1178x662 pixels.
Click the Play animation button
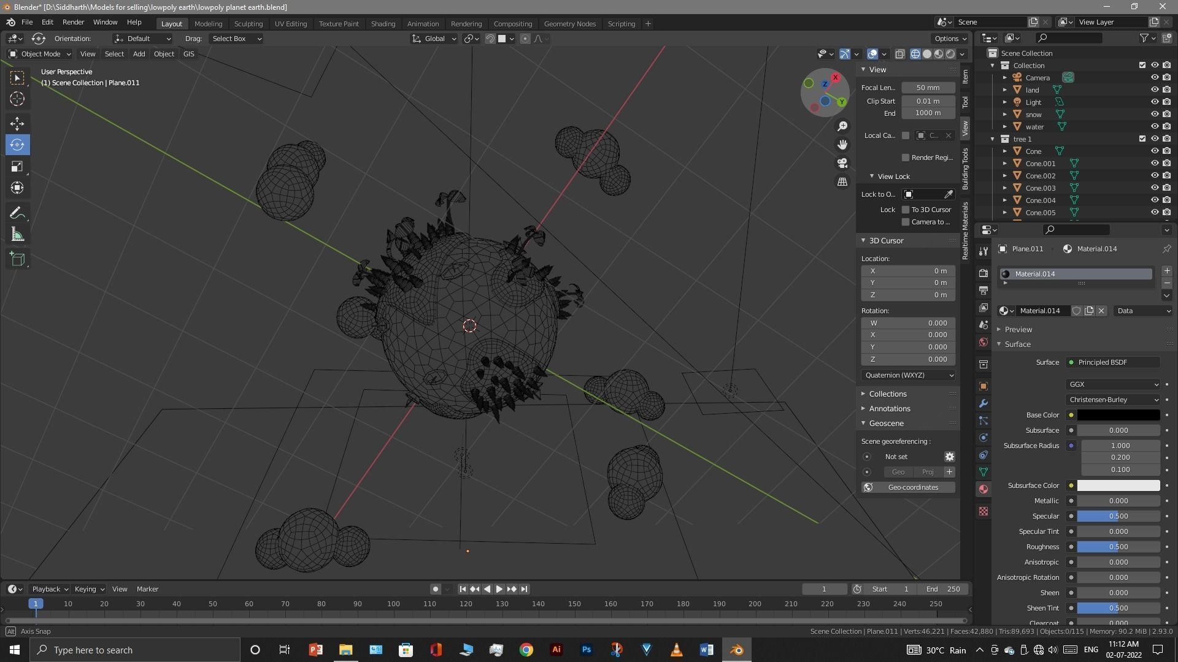[499, 589]
